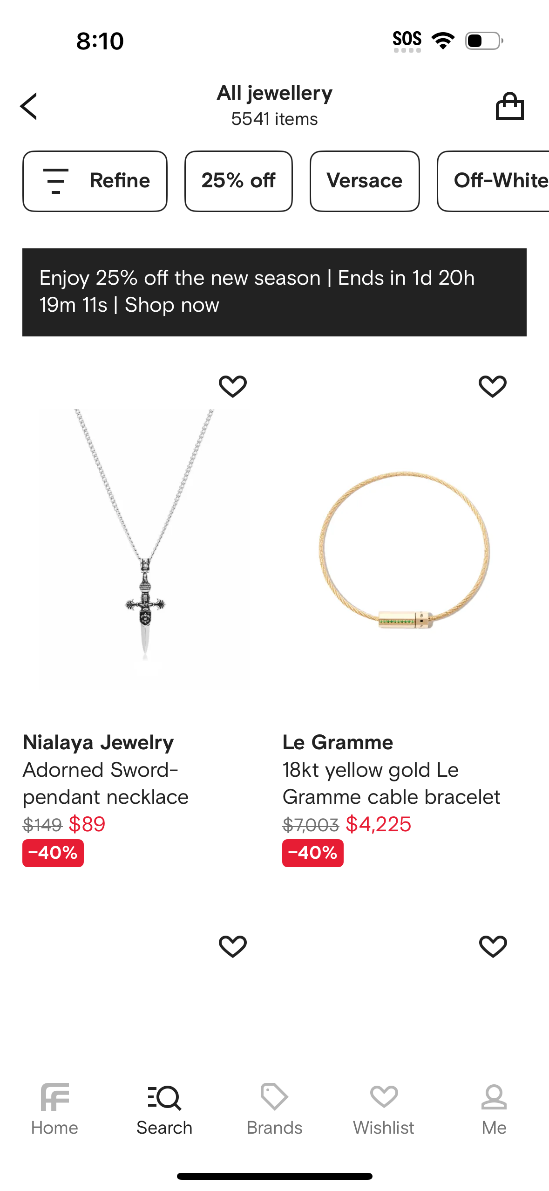Open the Me profile tab

coord(494,1109)
